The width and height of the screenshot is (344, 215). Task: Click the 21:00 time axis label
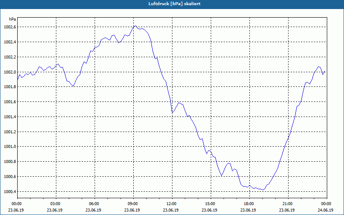point(288,204)
